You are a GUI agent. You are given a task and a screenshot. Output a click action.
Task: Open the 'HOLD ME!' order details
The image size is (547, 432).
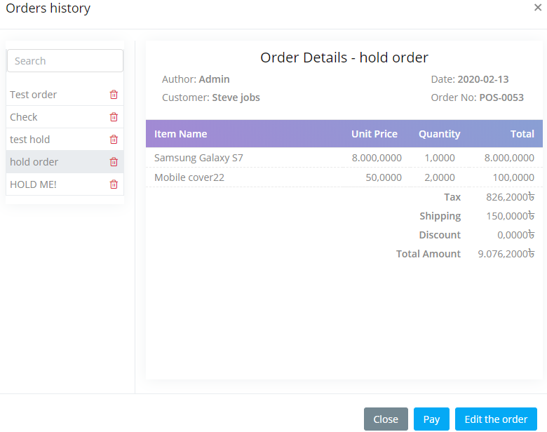(x=33, y=184)
